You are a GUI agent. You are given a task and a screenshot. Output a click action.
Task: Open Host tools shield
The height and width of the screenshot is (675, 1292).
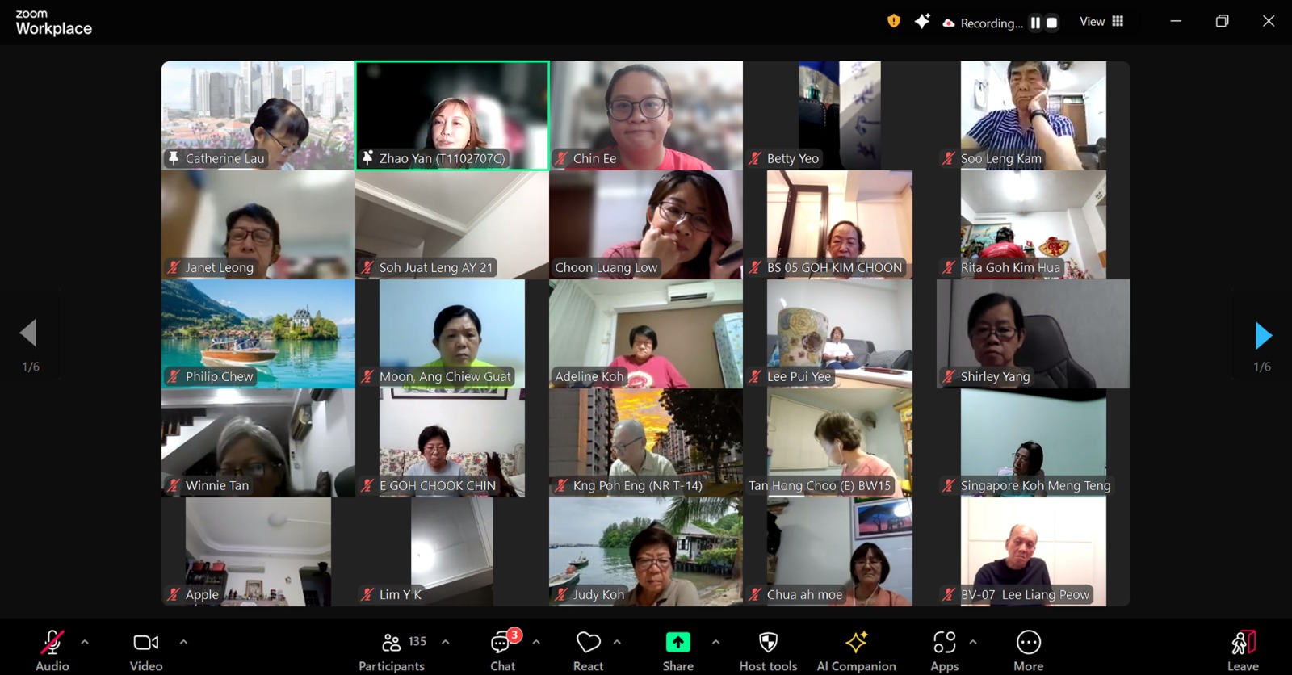pos(768,651)
